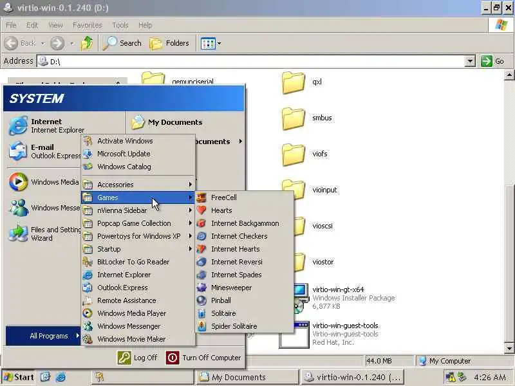Click the vertical scrollbar up arrow

coord(509,75)
